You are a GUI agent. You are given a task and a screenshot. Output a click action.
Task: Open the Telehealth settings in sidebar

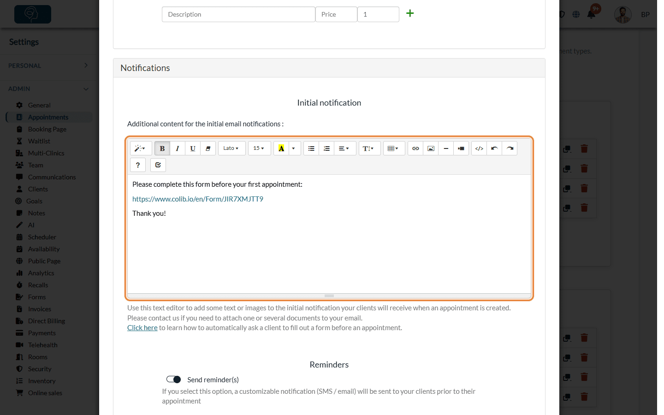pos(42,345)
